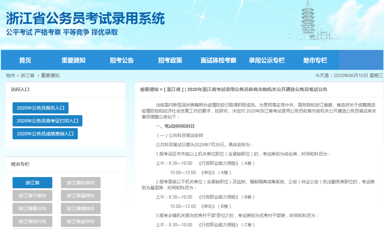Screen dimensions: 384x229
Task: Click the 地市 breadcrumb link
Action: point(11,75)
